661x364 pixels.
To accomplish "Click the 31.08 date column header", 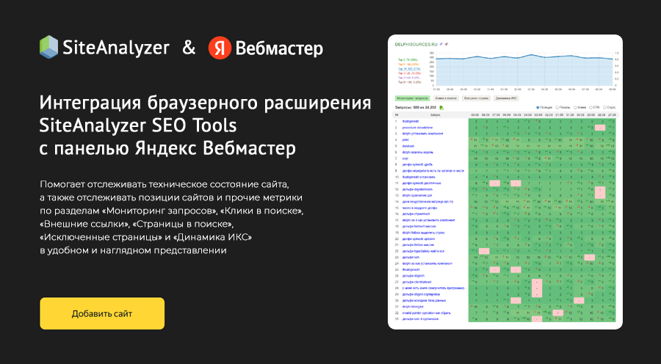I will tap(568, 114).
